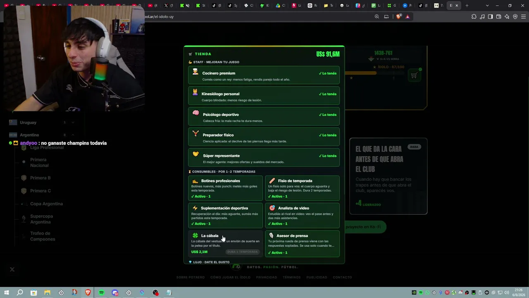
Task: Open Brave Leo AI sparkle icon
Action: click(507, 17)
